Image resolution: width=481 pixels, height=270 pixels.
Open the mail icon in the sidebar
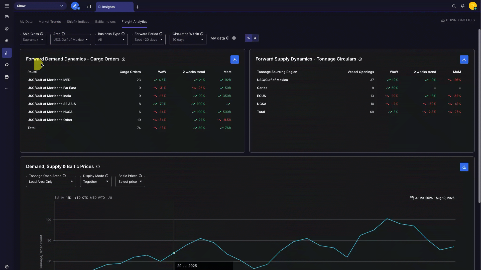click(x=7, y=17)
